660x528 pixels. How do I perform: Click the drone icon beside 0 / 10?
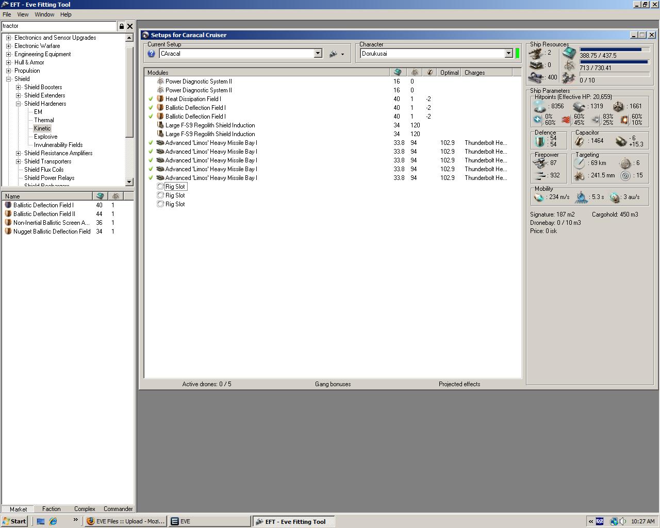pos(569,78)
